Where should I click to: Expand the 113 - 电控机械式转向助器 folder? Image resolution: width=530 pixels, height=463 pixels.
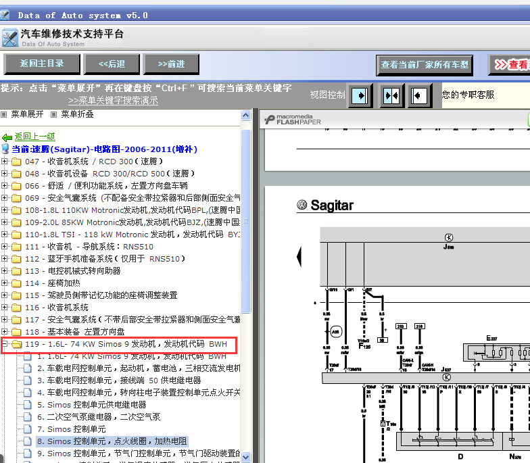tap(5, 271)
